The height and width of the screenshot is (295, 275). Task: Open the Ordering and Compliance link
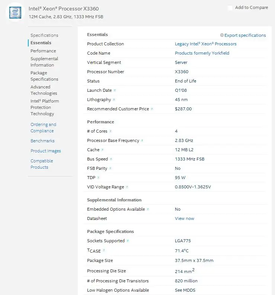click(x=43, y=127)
